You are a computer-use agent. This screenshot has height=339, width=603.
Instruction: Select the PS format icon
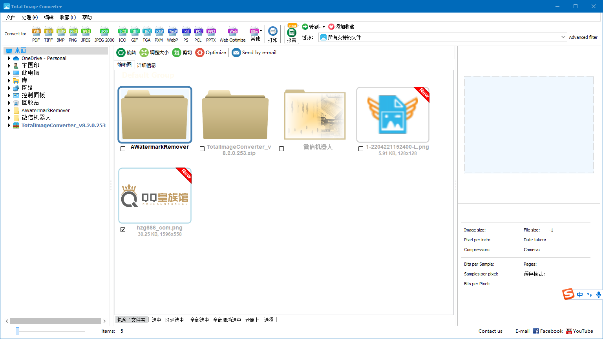(186, 34)
